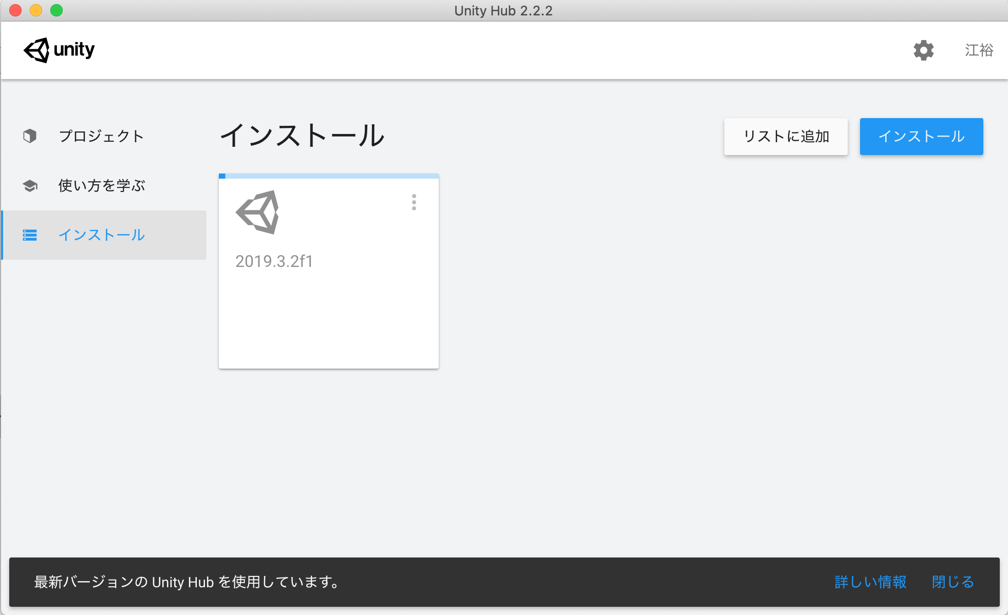Open settings via the gear icon

pyautogui.click(x=923, y=50)
